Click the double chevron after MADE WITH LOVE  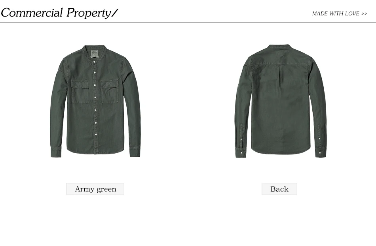pyautogui.click(x=364, y=14)
